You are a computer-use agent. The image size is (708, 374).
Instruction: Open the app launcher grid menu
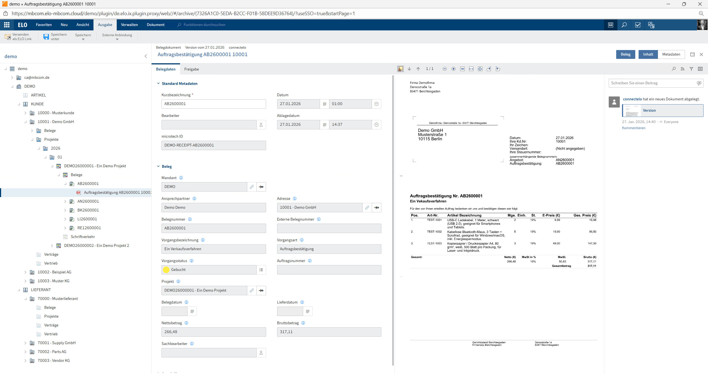7,25
